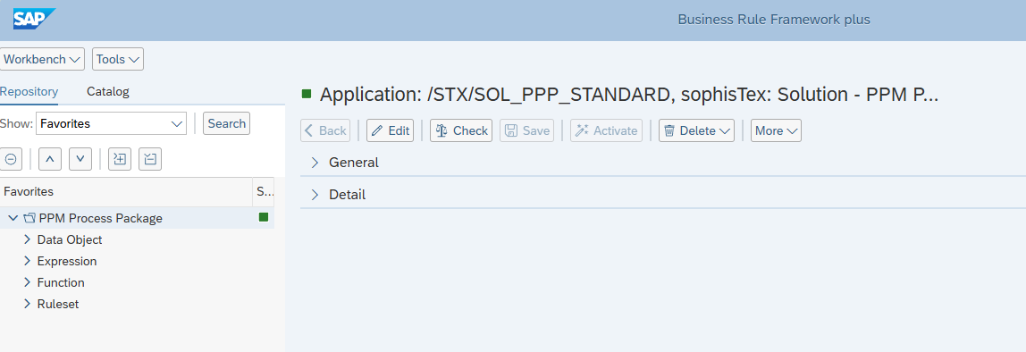
Task: Click the add-to-favorites plus icon
Action: [x=120, y=159]
